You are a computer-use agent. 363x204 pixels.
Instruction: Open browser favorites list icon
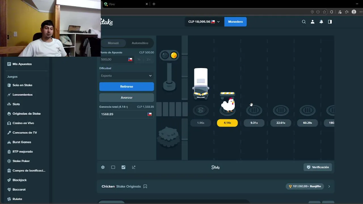[x=347, y=12]
